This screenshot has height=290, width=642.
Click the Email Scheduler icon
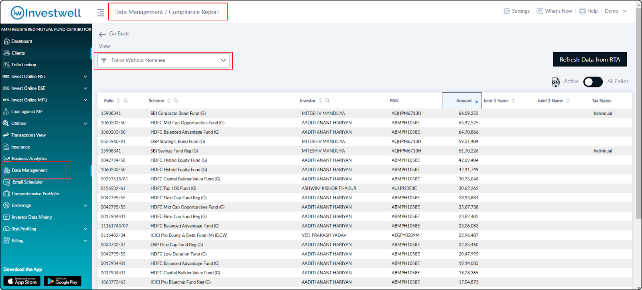tap(7, 182)
